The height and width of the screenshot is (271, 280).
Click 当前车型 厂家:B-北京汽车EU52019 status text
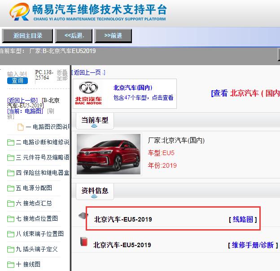(48, 51)
